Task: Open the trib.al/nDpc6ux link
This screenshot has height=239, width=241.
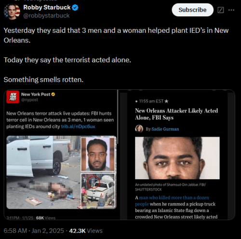Action: 78,127
